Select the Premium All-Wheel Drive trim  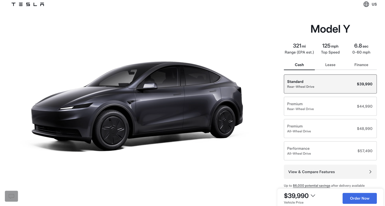pos(330,128)
